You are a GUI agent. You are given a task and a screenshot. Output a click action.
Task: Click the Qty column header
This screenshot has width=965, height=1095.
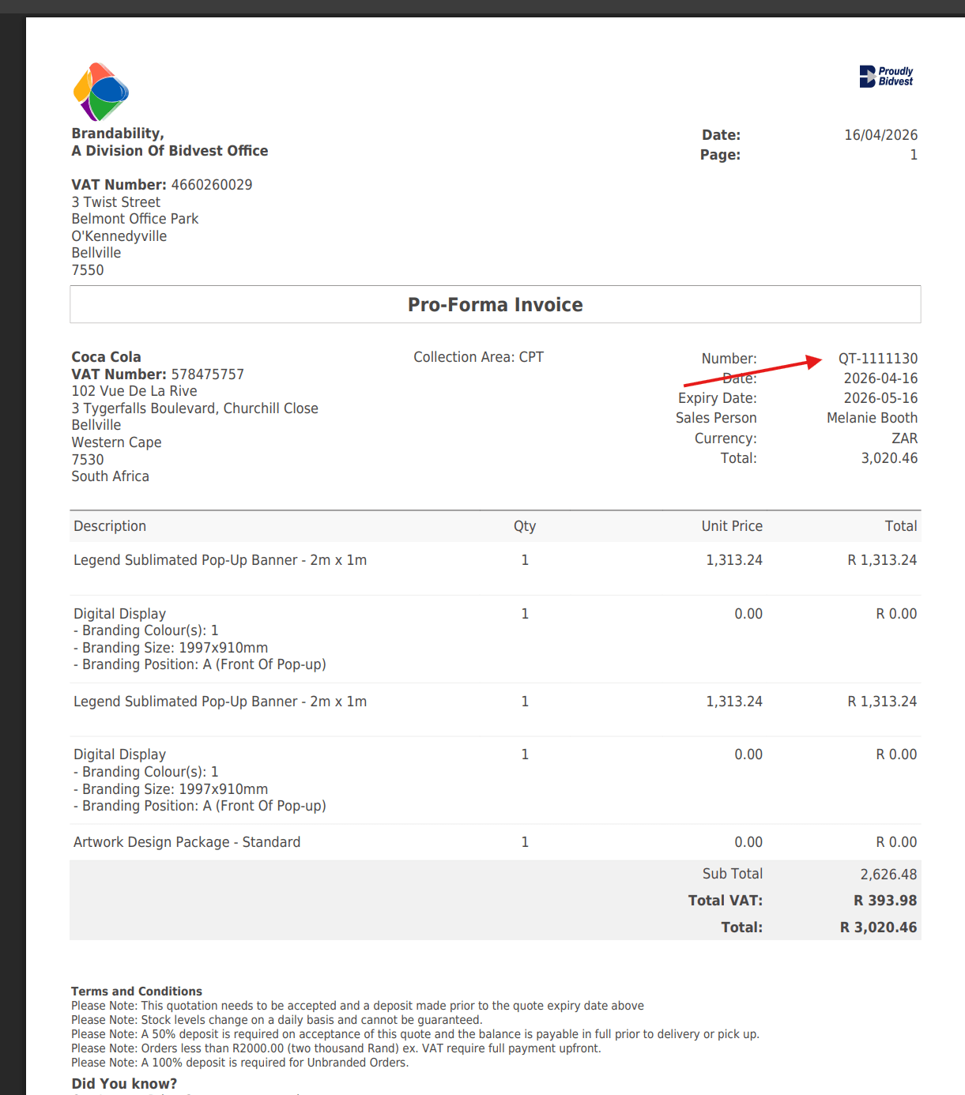tap(525, 526)
